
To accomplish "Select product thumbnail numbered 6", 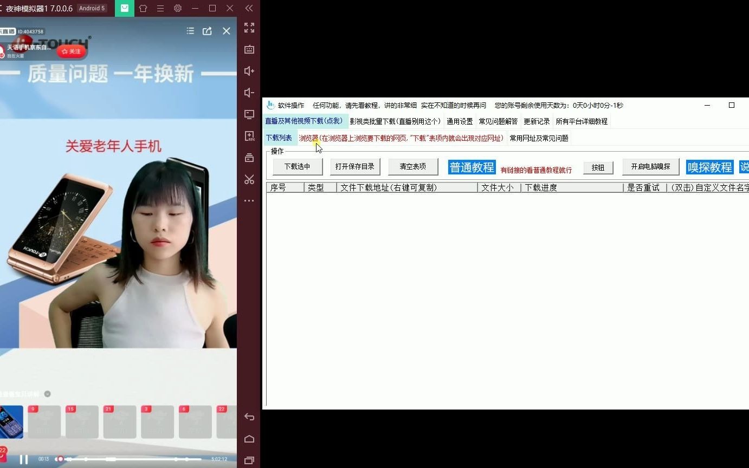I will coord(195,422).
